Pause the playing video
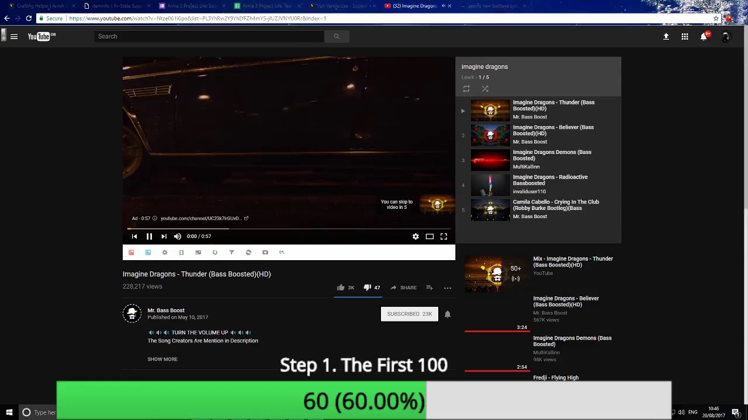 [149, 236]
